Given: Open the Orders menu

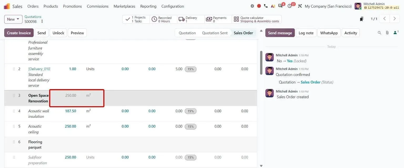Looking at the screenshot, I should coord(33,6).
